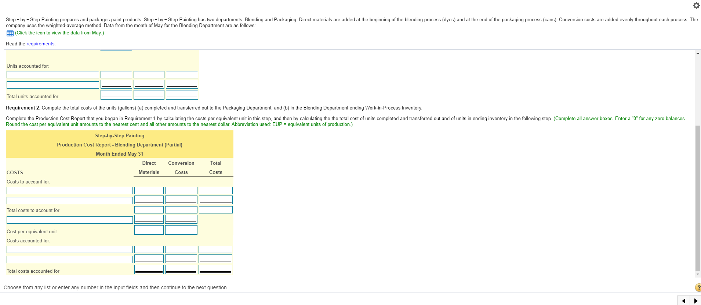Click first numeric field in first Units accounted for row

tap(116, 75)
